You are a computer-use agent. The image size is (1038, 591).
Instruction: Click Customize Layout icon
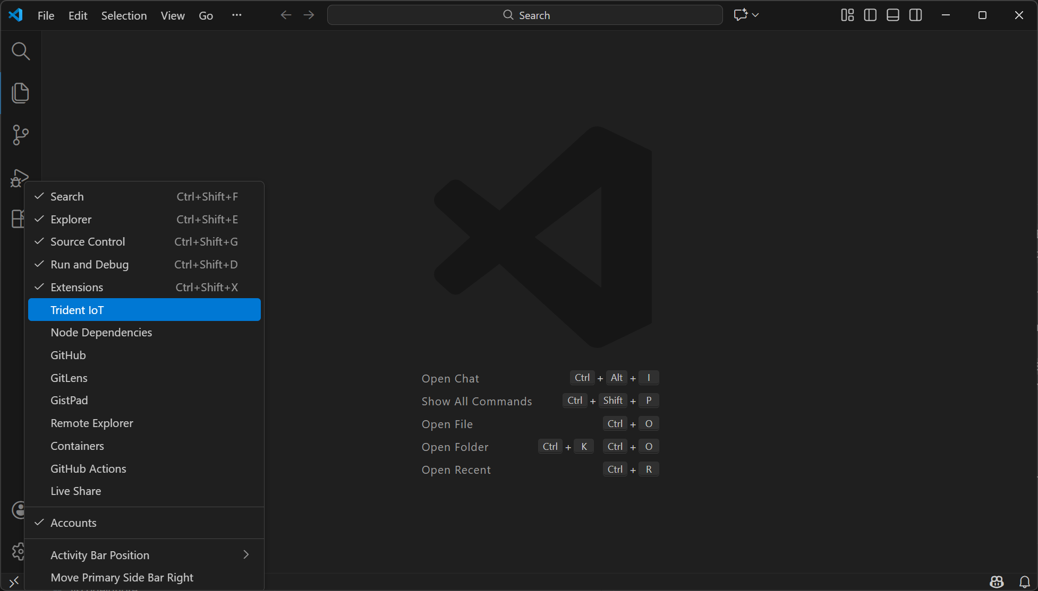pos(847,15)
